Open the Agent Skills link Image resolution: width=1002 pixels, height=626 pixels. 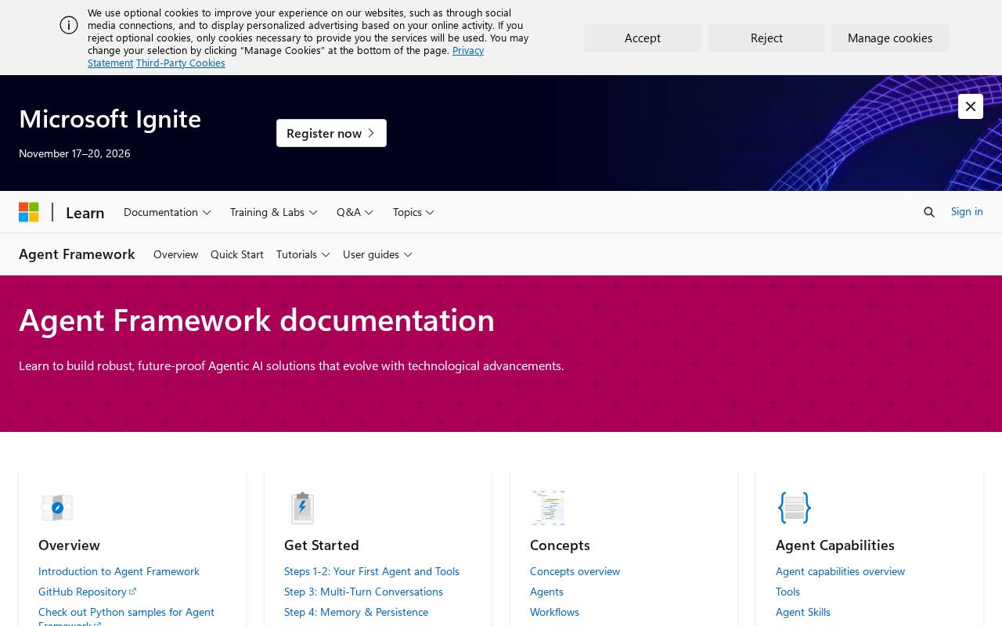[803, 612]
